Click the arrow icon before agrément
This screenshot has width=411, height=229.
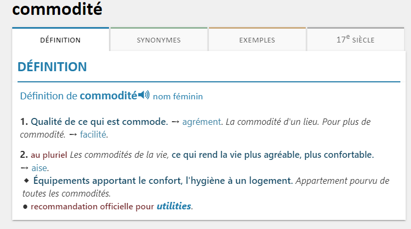point(175,122)
